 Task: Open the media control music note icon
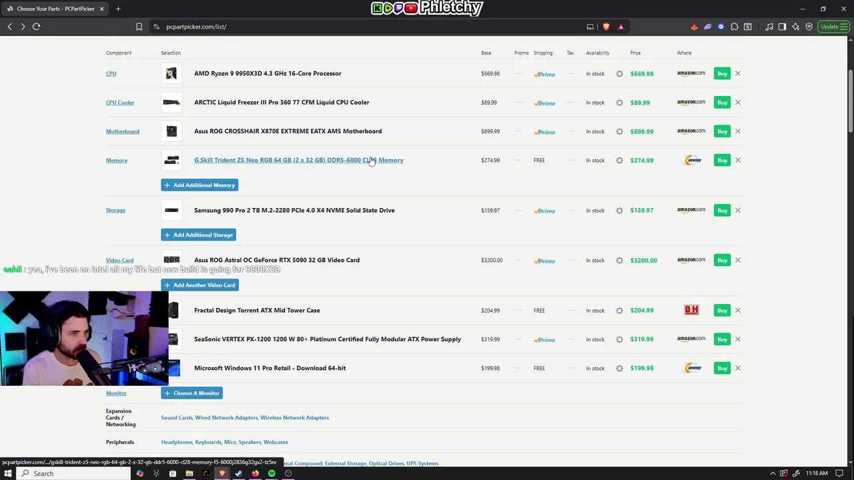pos(769,27)
